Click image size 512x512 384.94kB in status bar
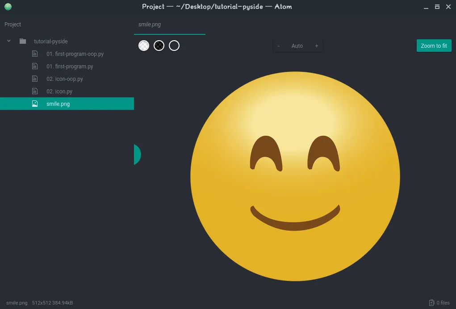 [x=52, y=303]
